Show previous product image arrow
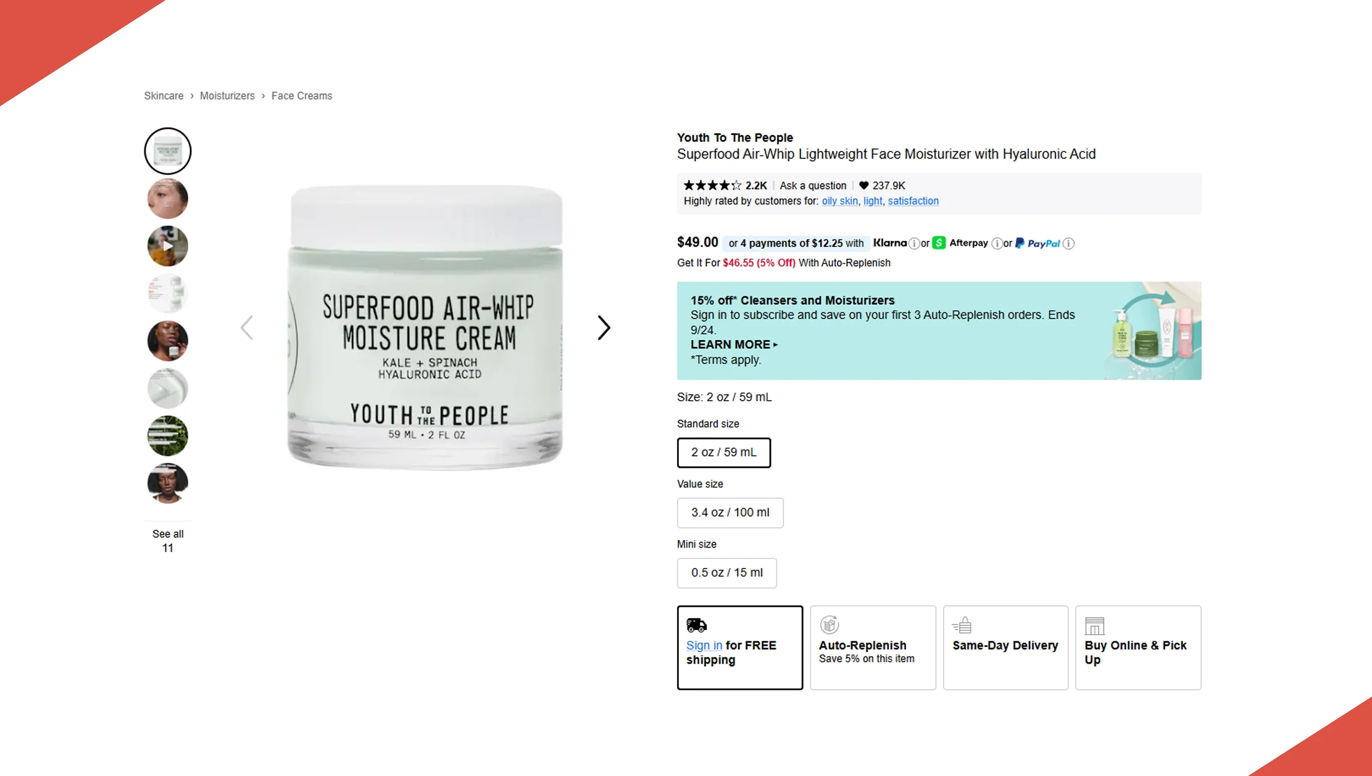 [x=247, y=328]
